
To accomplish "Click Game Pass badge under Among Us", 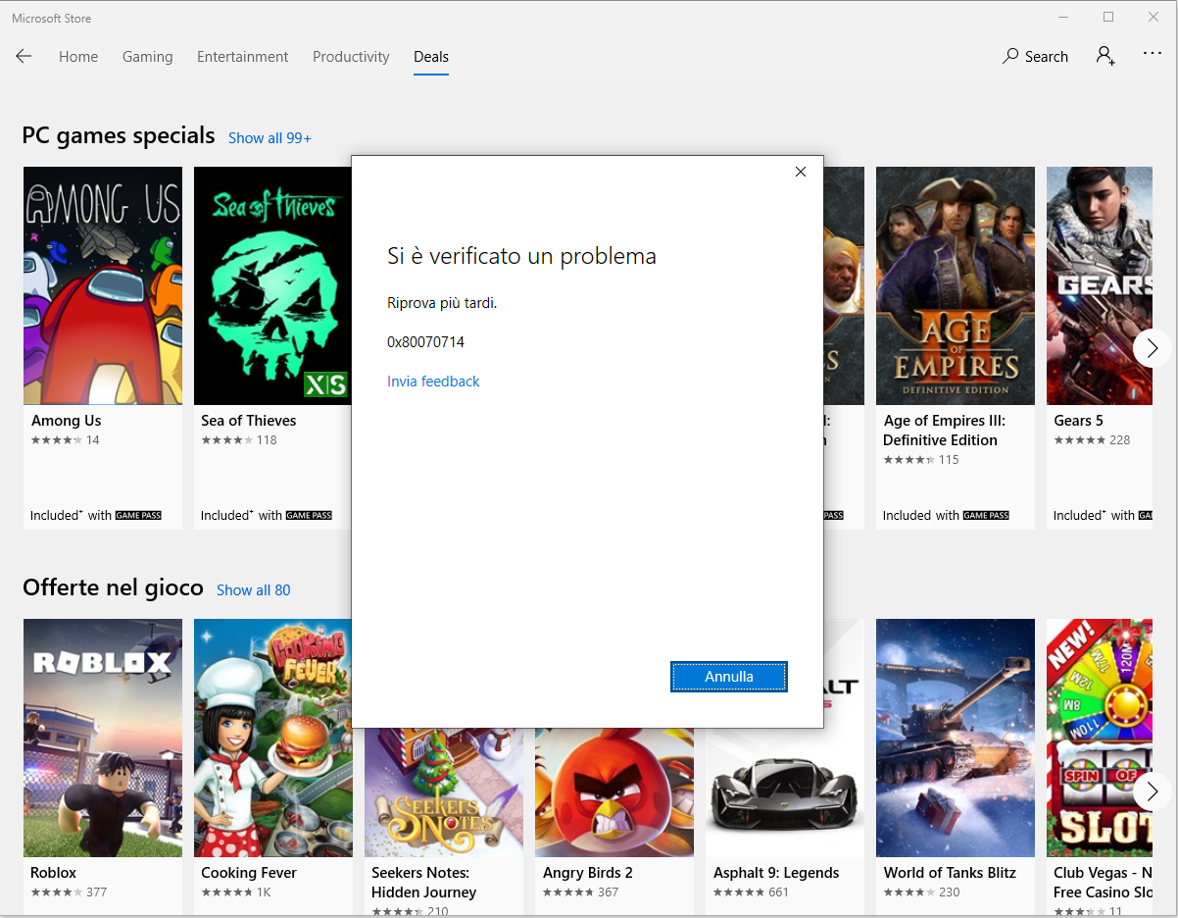I will click(138, 516).
